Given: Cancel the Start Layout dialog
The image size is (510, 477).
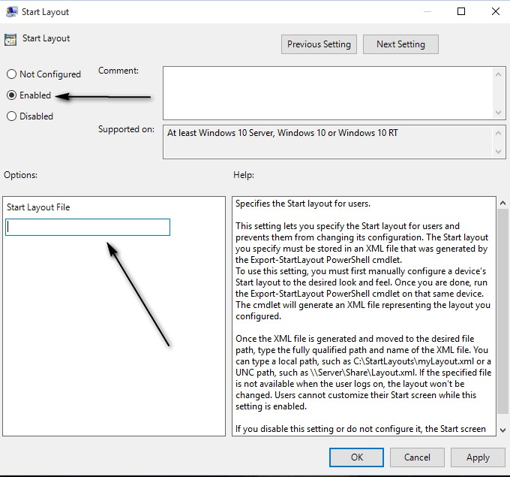Looking at the screenshot, I should pos(417,457).
